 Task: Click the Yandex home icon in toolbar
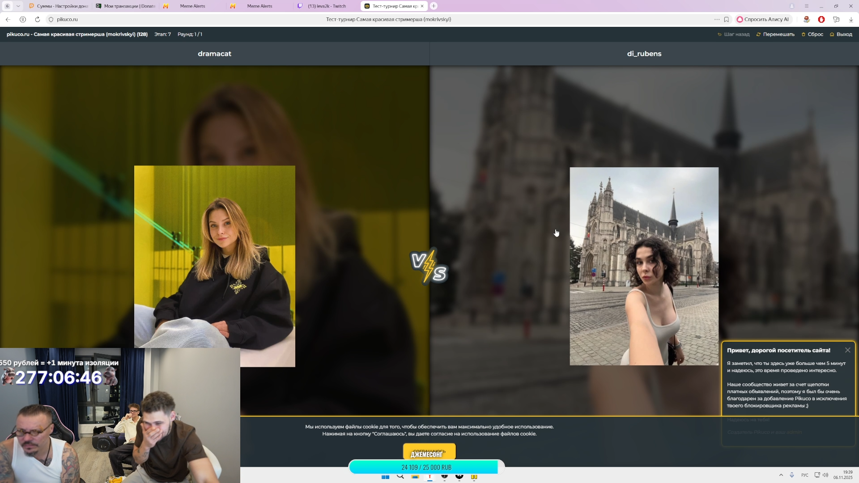[23, 19]
